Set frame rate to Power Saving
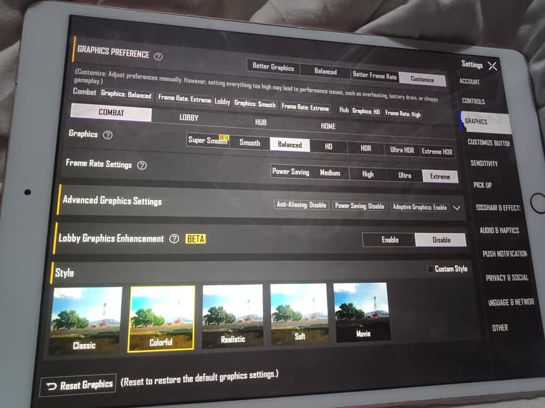The width and height of the screenshot is (545, 408). pyautogui.click(x=290, y=172)
